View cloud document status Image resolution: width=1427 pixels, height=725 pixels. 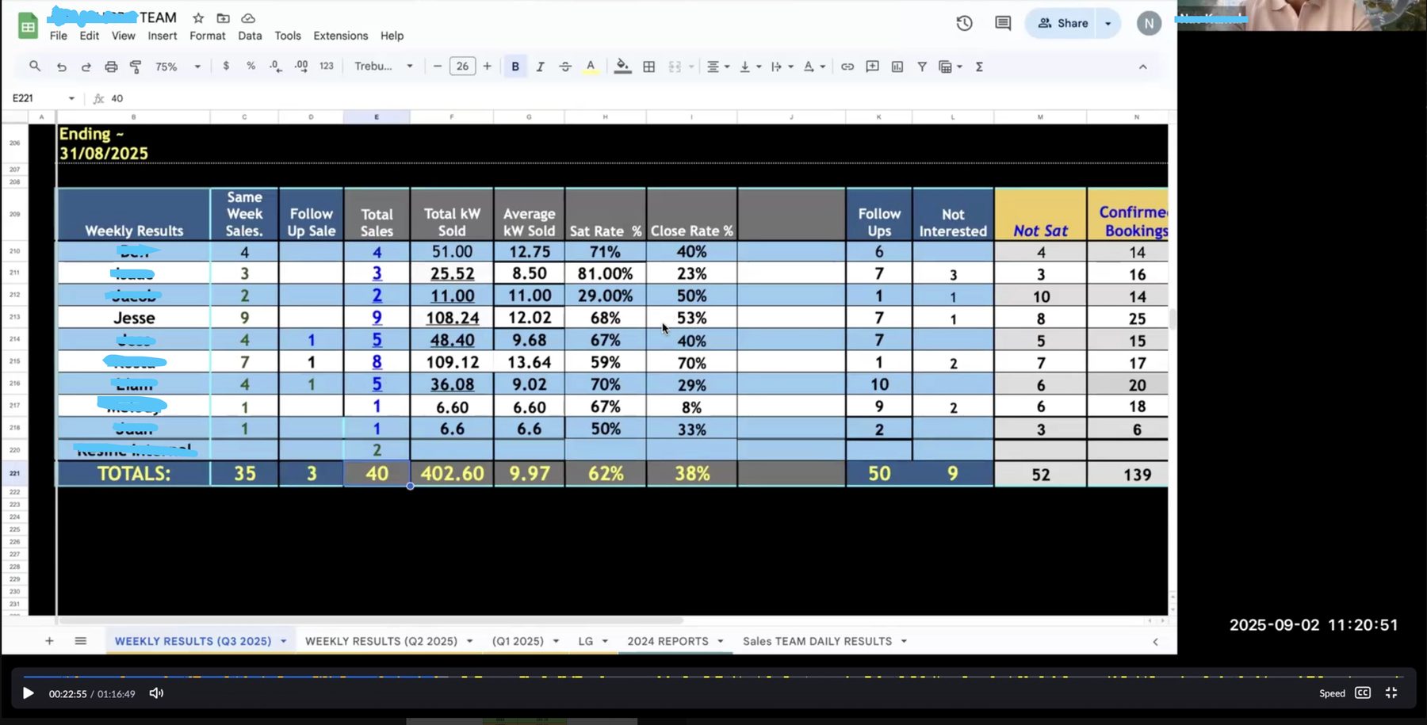tap(248, 17)
